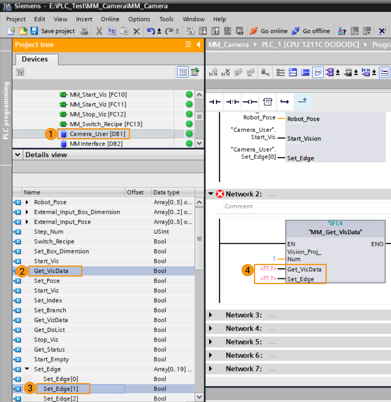Click Save project in toolbar
Viewport: 391px width, 402px height.
53,31
